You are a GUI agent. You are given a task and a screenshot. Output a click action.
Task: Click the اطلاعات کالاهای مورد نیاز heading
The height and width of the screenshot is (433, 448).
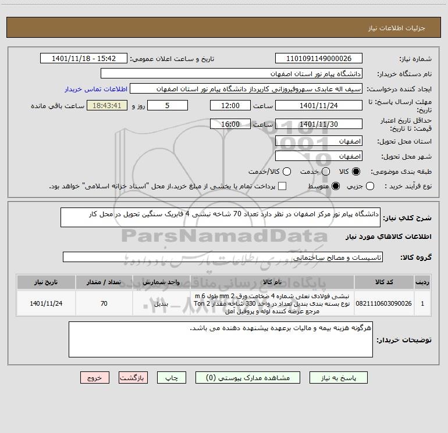389,237
